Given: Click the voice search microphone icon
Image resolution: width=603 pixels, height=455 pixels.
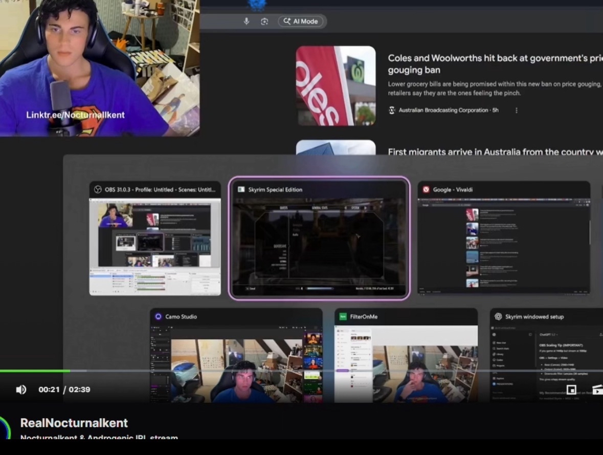Looking at the screenshot, I should 247,21.
